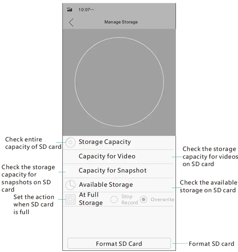Click the "Format SD card" annotation text
The height and width of the screenshot is (252, 238).
point(211,244)
